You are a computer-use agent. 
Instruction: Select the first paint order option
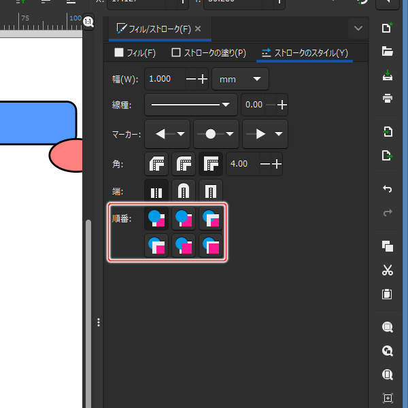157,218
